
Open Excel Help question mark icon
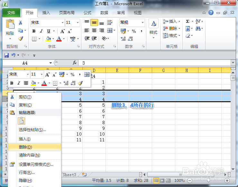coord(211,13)
